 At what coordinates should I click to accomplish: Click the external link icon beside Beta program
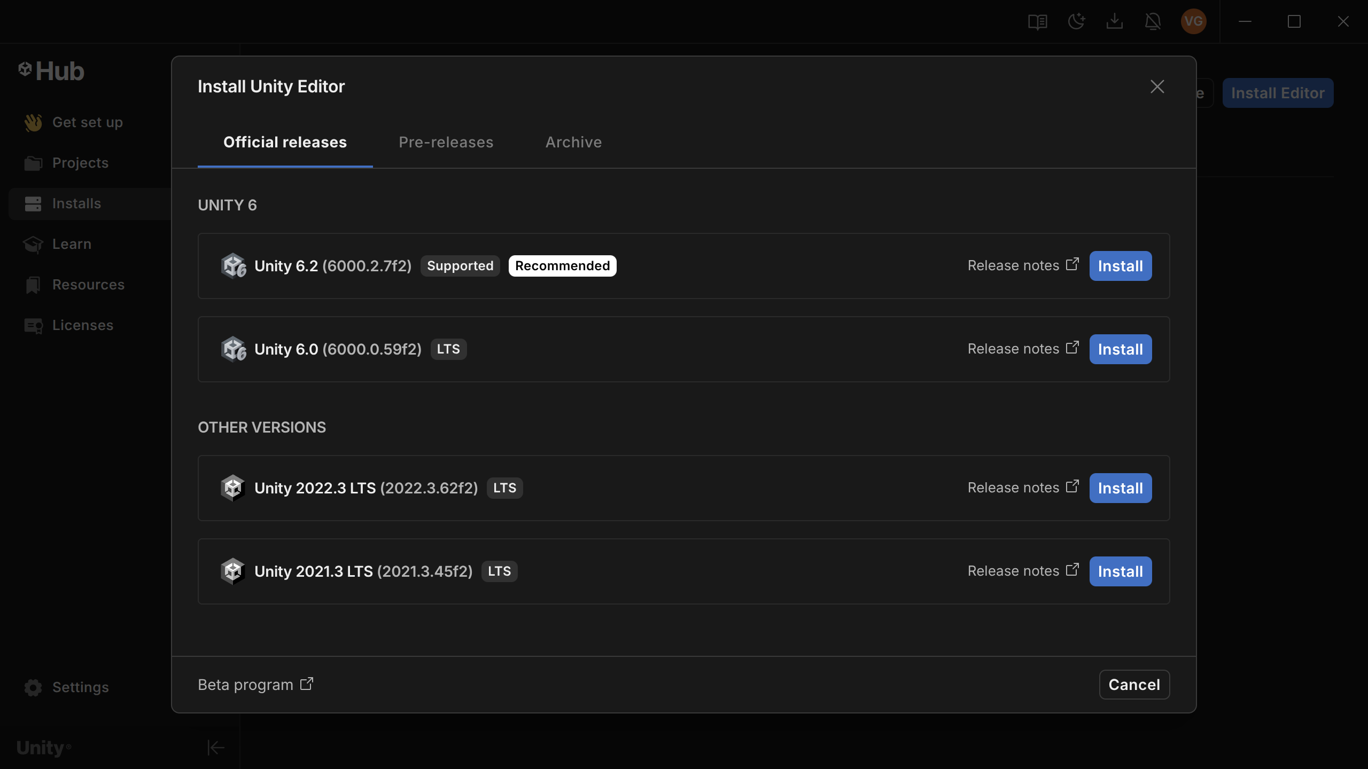(307, 684)
